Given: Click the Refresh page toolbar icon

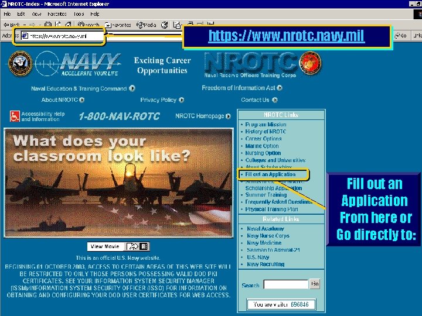Looking at the screenshot, I should (58, 25).
